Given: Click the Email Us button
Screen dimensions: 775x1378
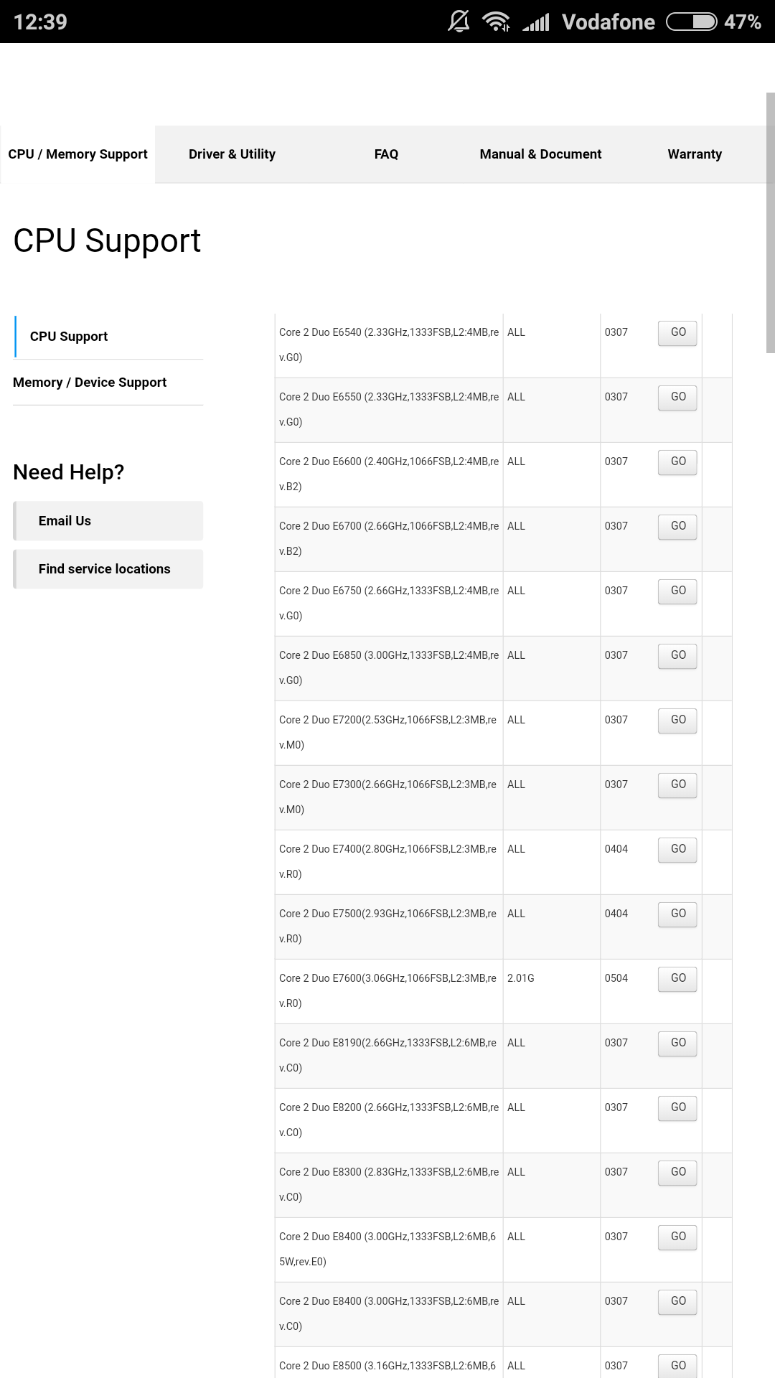Looking at the screenshot, I should [108, 520].
